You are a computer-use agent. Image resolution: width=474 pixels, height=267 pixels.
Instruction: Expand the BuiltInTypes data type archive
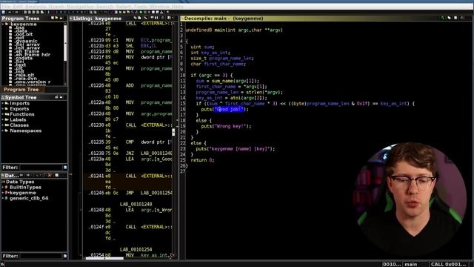tap(3, 187)
